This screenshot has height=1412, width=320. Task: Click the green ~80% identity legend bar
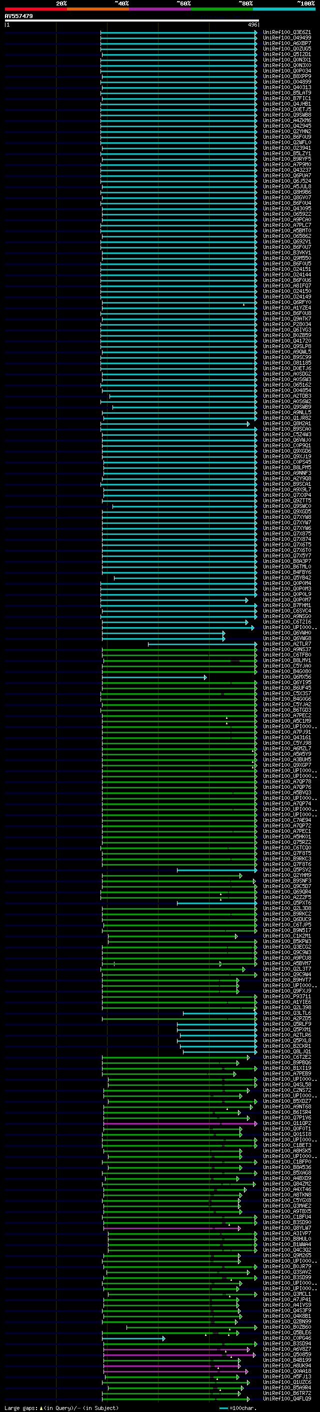tap(222, 9)
